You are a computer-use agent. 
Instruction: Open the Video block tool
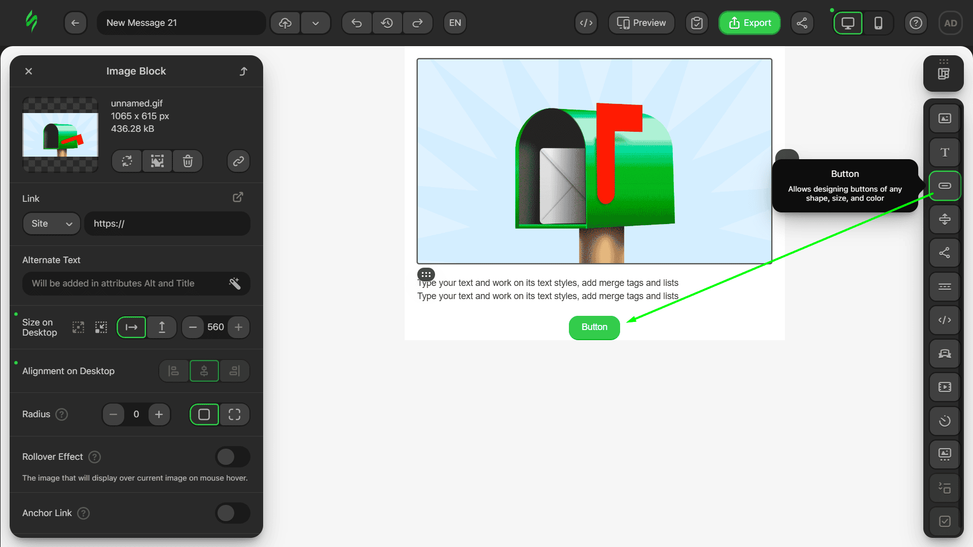click(944, 387)
